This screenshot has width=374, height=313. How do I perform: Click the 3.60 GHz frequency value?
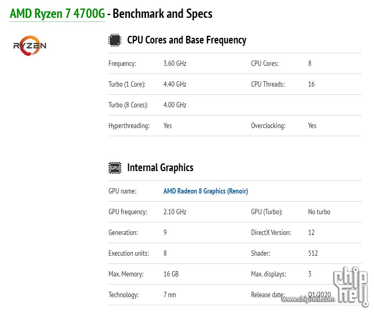[x=175, y=63]
